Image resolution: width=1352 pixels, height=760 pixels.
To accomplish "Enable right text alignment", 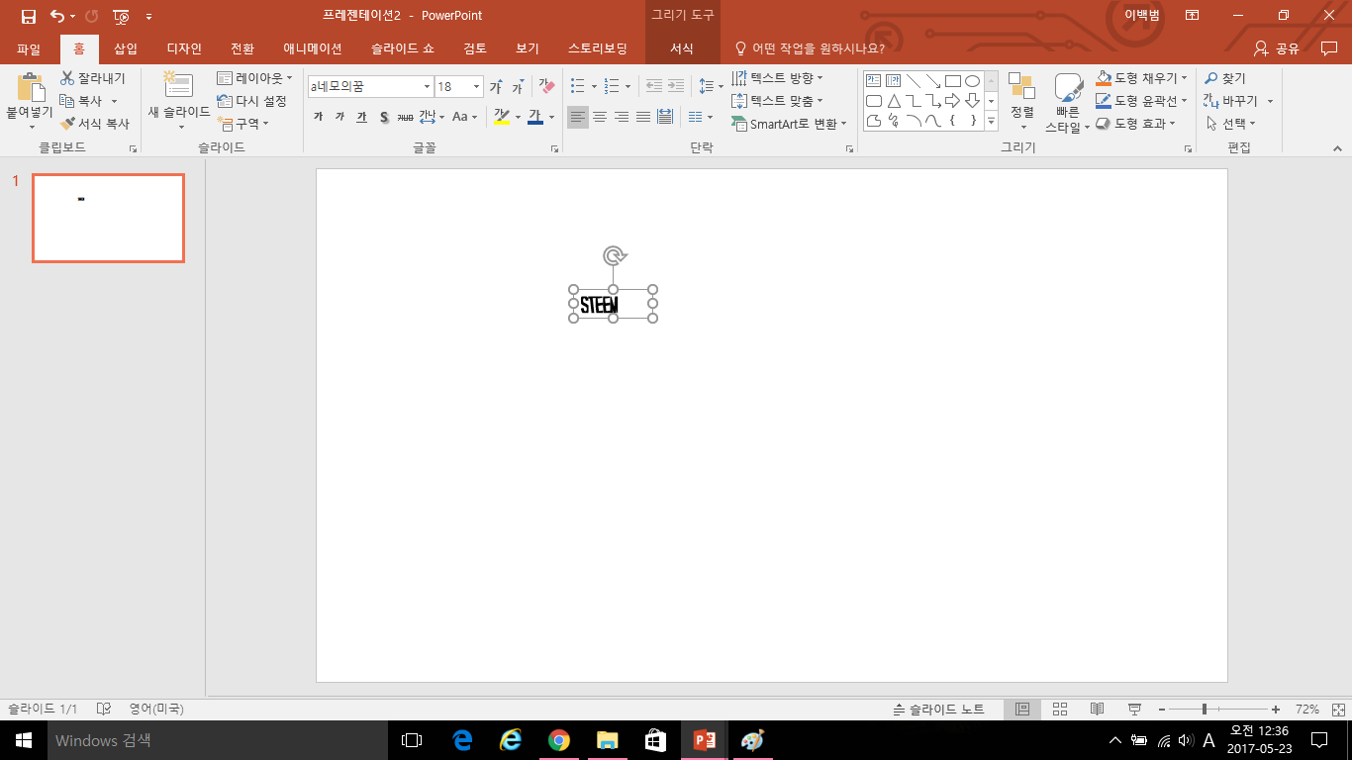I will (x=622, y=117).
